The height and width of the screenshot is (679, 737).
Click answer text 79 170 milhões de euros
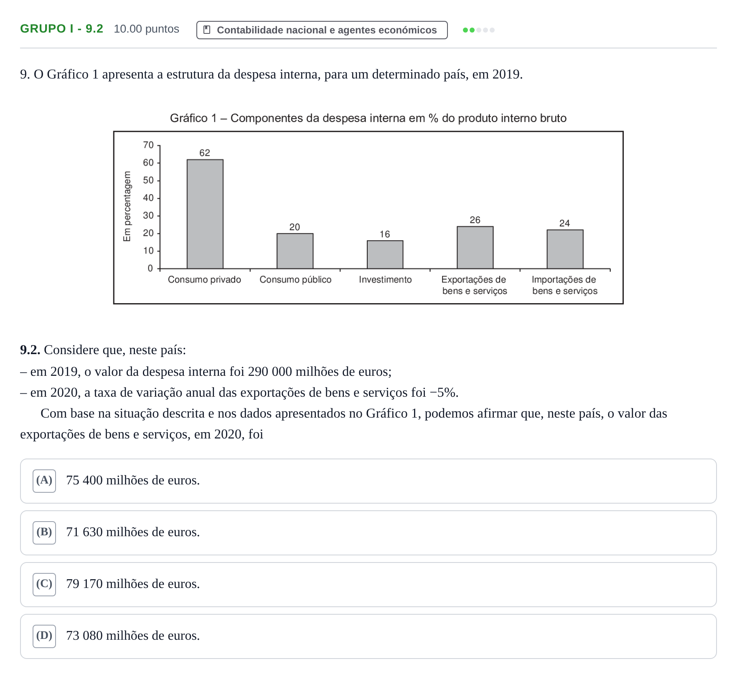click(x=133, y=584)
